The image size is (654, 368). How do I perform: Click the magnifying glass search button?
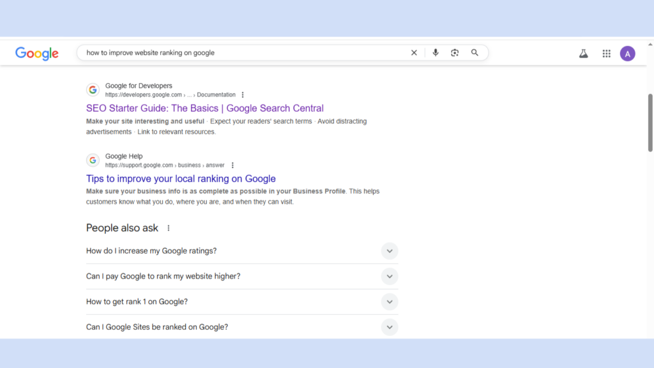[475, 52]
